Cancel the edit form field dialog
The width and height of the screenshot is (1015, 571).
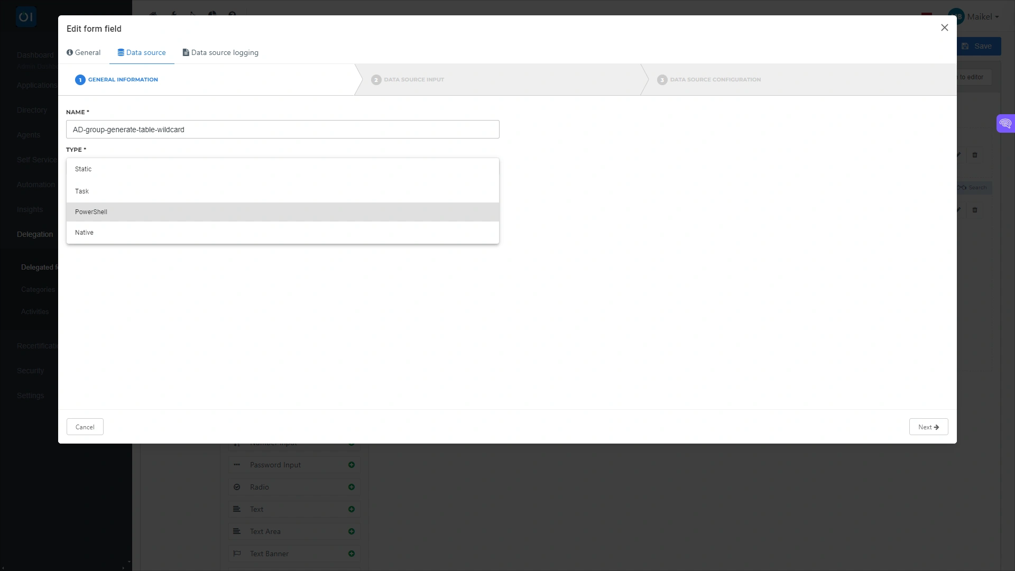pyautogui.click(x=85, y=427)
